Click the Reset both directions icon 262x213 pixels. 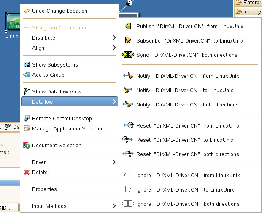pyautogui.click(x=128, y=154)
